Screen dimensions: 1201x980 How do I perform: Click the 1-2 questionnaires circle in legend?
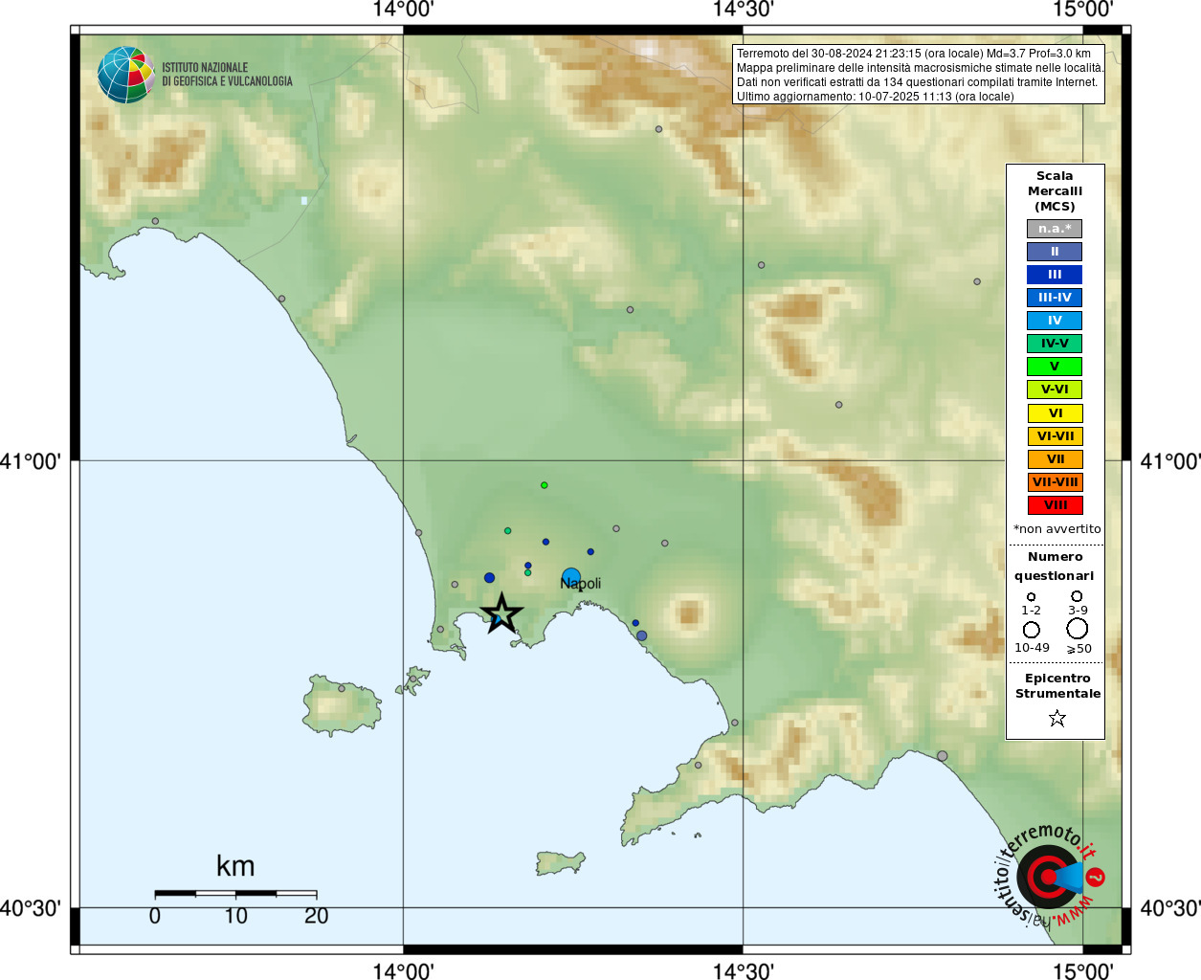pos(1031,597)
